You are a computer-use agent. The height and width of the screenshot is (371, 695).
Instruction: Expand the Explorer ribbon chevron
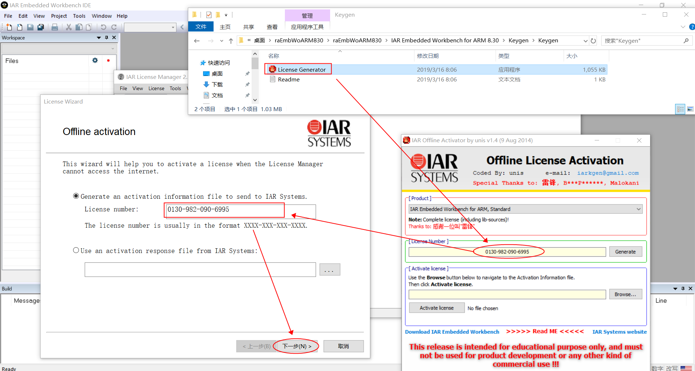(683, 27)
